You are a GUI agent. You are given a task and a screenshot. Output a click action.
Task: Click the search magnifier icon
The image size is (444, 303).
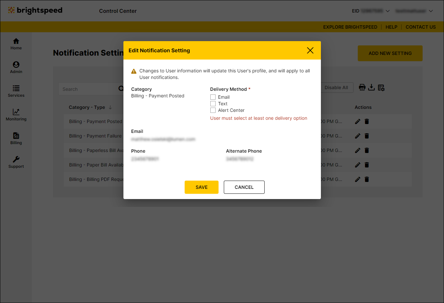click(121, 88)
